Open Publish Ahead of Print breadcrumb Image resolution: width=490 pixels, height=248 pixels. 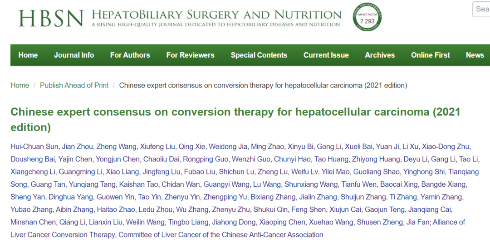(x=74, y=85)
